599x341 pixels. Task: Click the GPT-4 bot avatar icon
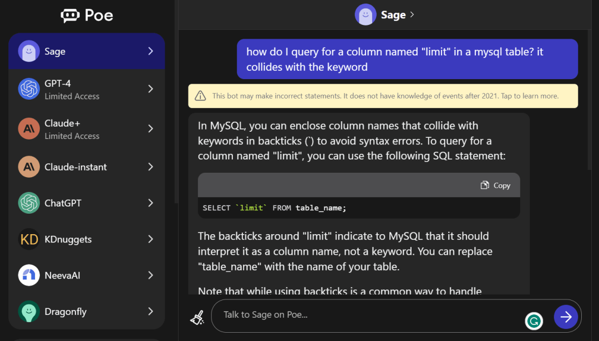tap(29, 89)
